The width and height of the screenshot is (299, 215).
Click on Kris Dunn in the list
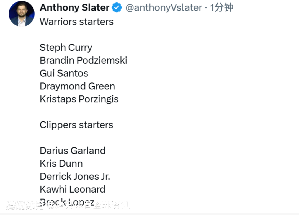61,164
